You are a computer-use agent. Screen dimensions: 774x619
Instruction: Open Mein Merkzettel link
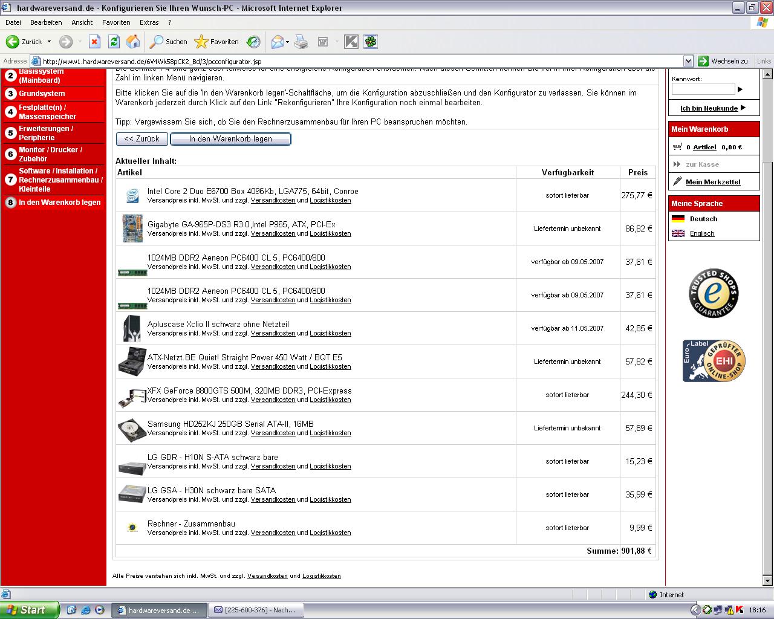[713, 182]
